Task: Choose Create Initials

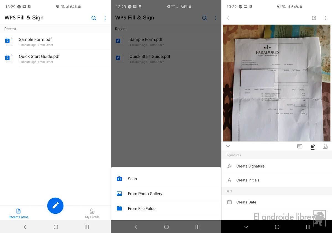Action: tap(248, 180)
